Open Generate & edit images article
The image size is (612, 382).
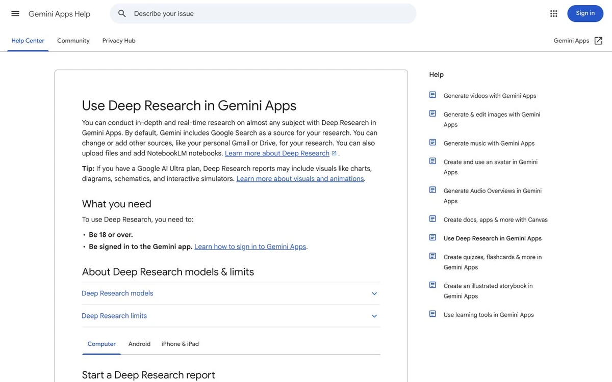(492, 119)
